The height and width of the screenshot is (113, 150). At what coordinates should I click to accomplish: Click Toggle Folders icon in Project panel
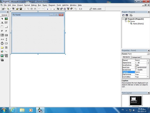point(131,15)
